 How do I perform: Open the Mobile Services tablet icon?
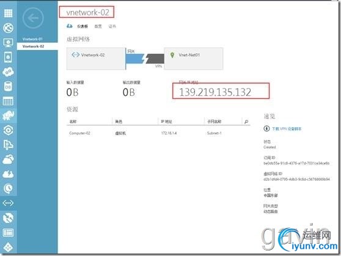pos(8,57)
